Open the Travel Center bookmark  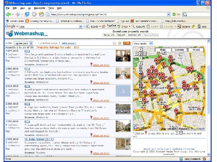pyautogui.click(x=15, y=21)
